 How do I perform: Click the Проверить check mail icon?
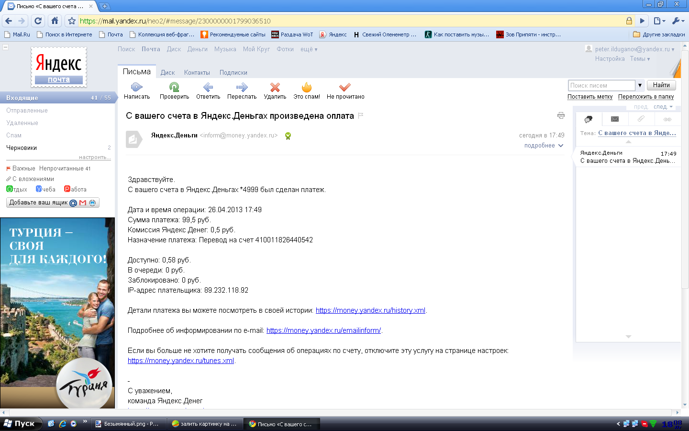click(x=174, y=87)
